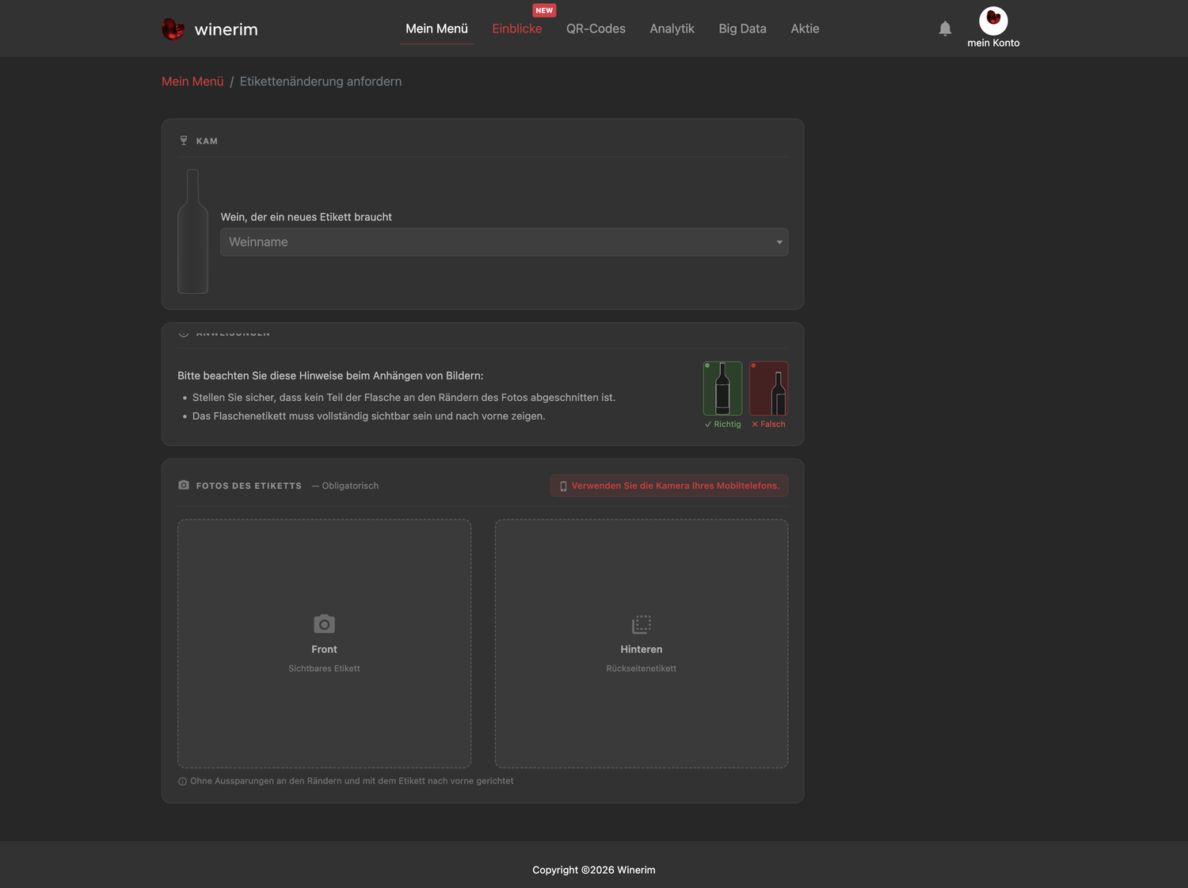
Task: Click the Mein Menü breadcrumb link
Action: 192,82
